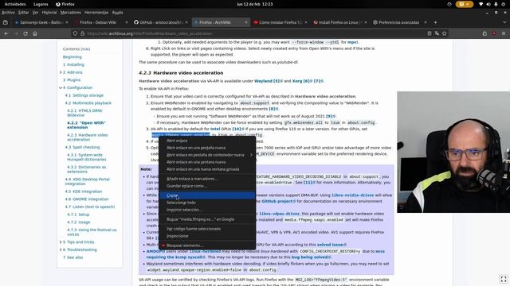This screenshot has height=286, width=510.
Task: Click the power icon in the top bar
Action: 504,4
